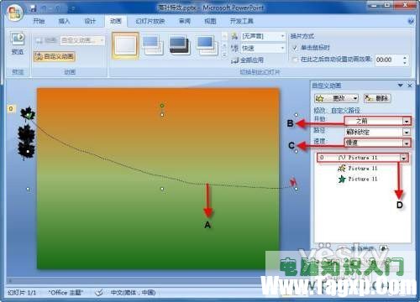Select the green star Picture 11 effect
This screenshot has width=420, height=302.
coord(342,179)
